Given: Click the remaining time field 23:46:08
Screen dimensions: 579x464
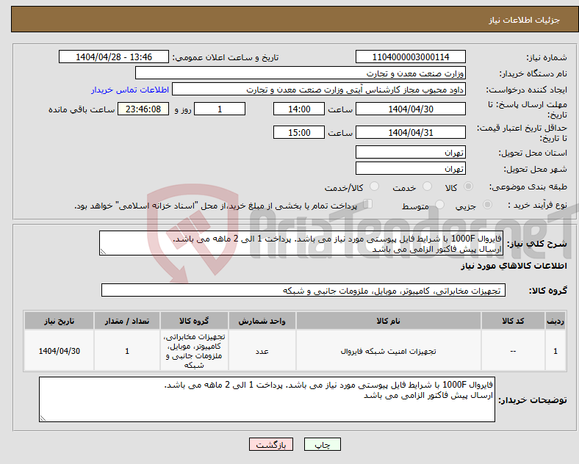Looking at the screenshot, I should pyautogui.click(x=143, y=109).
